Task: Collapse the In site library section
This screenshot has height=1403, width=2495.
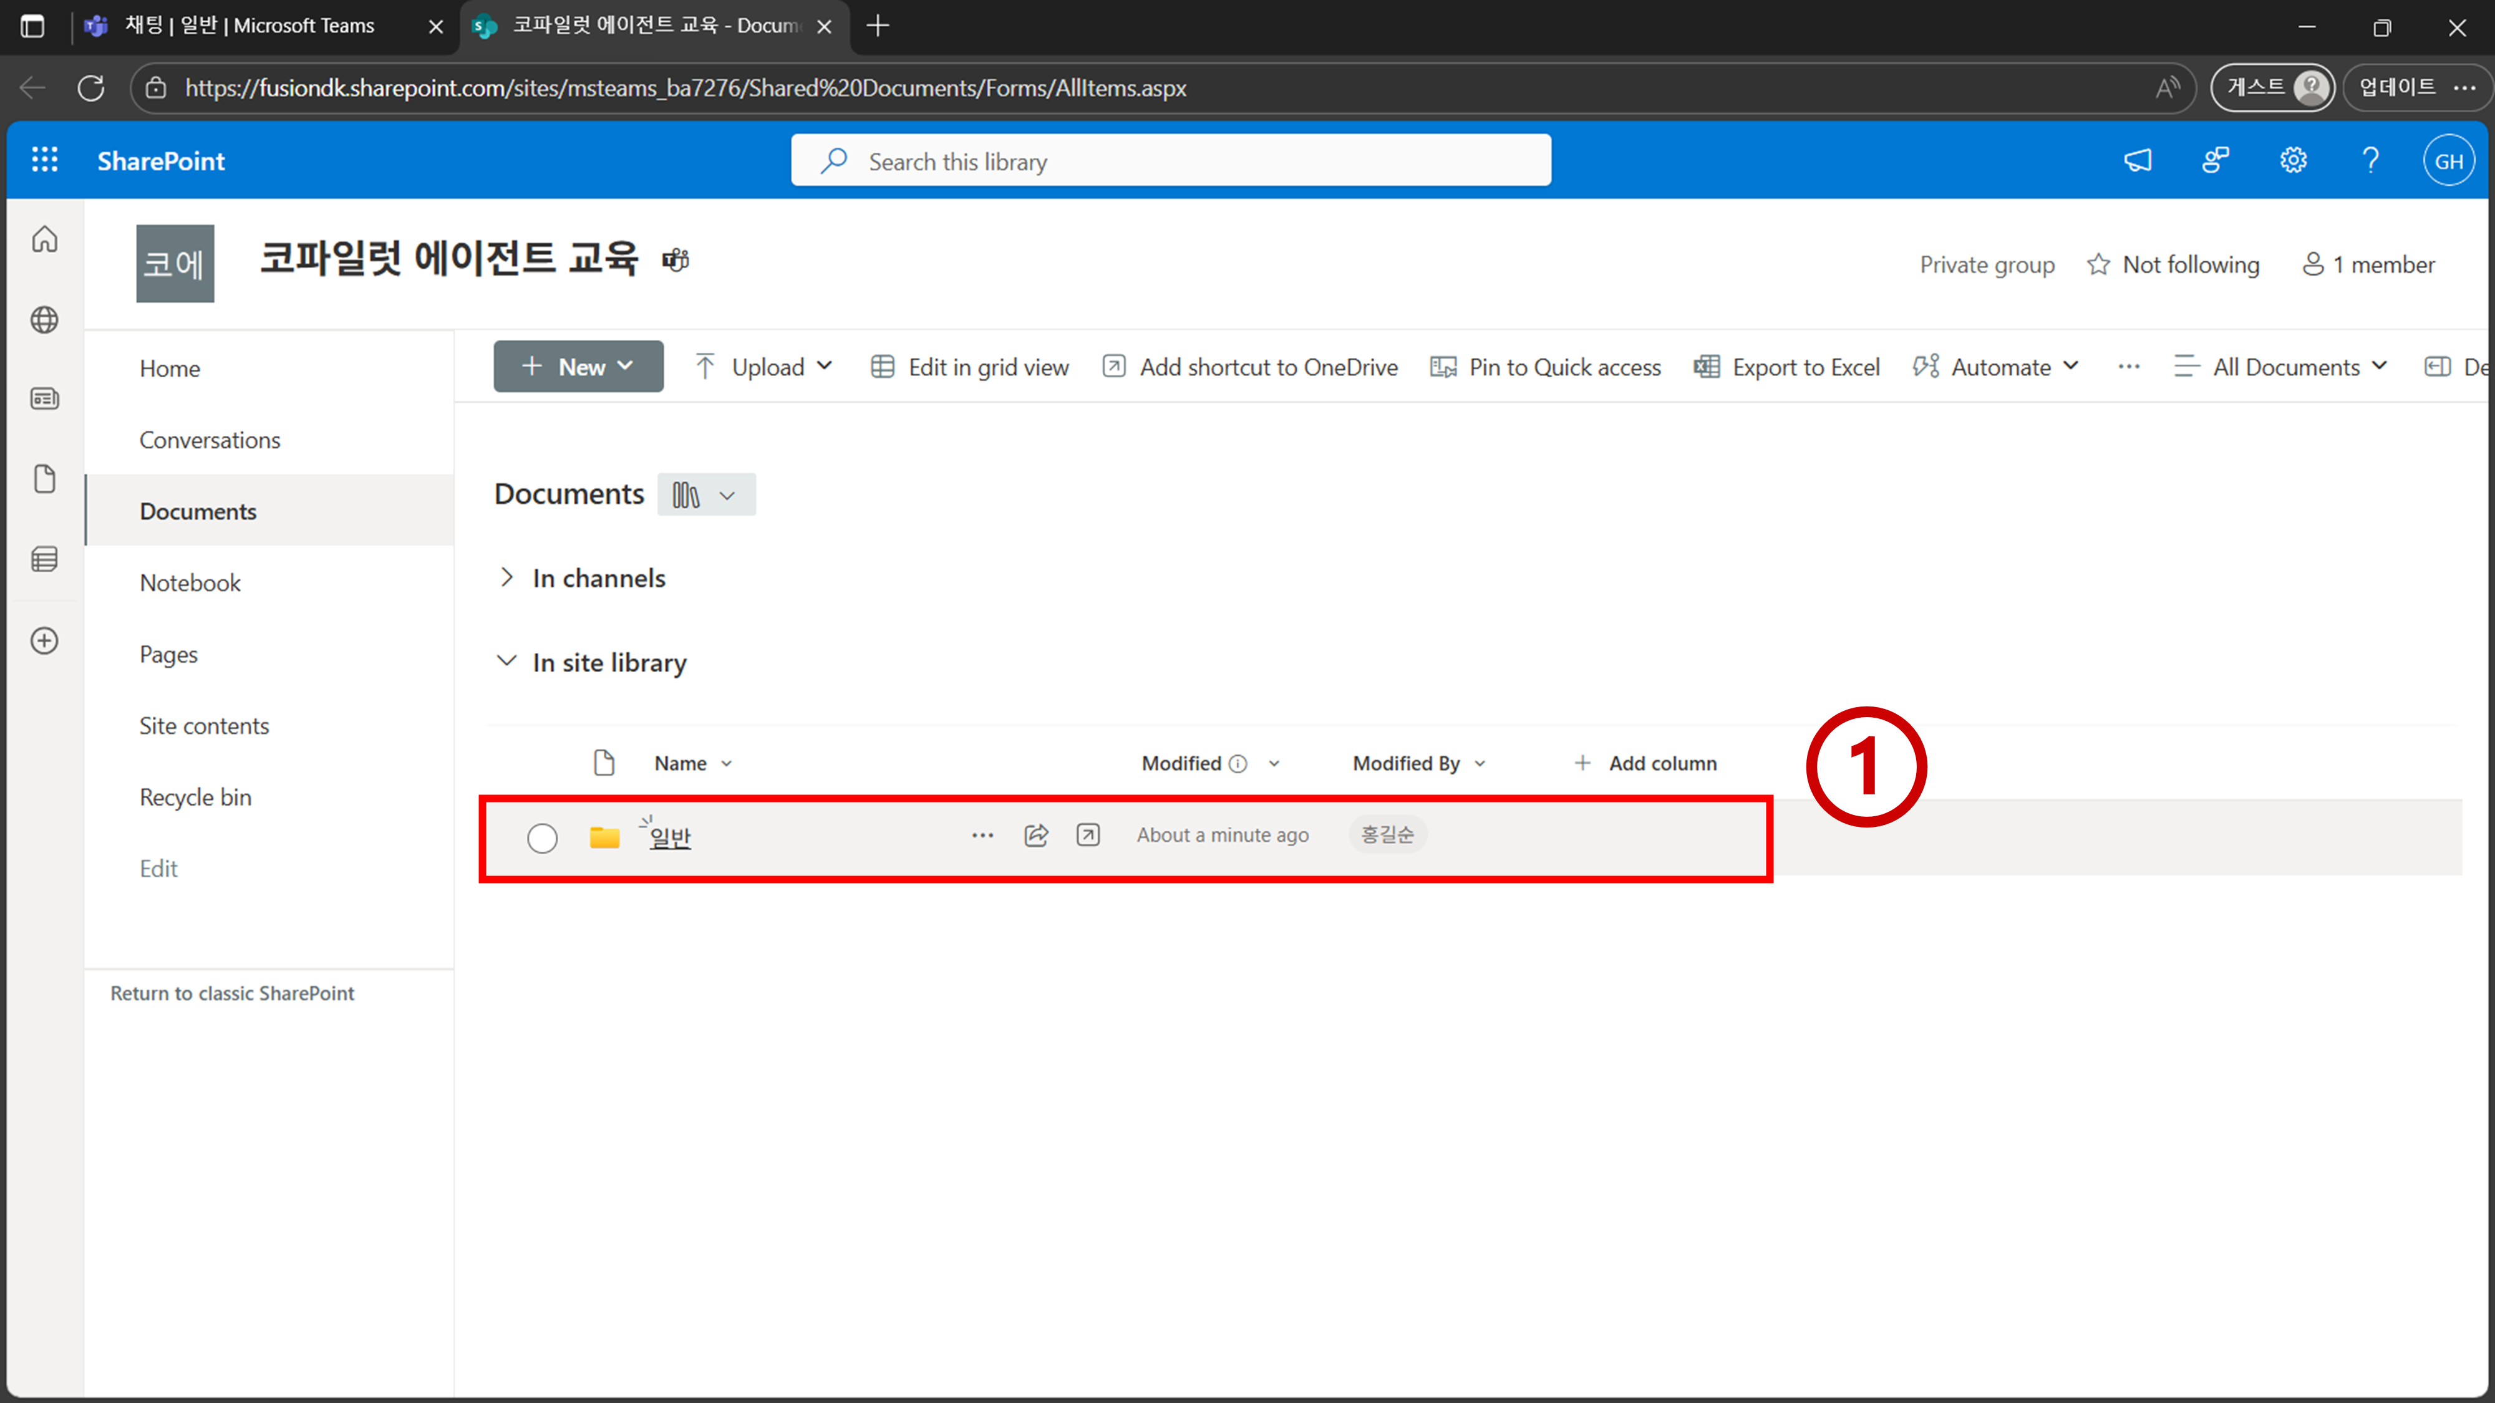Action: pyautogui.click(x=506, y=662)
